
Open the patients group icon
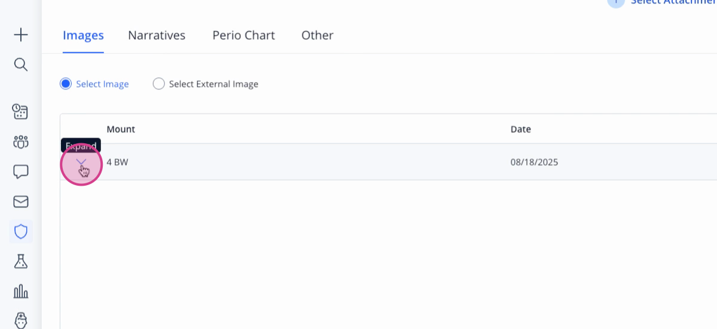tap(21, 142)
